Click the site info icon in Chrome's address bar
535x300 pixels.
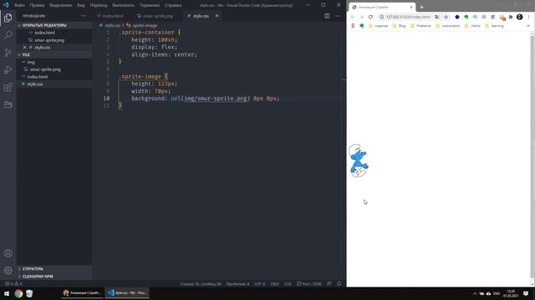point(381,17)
